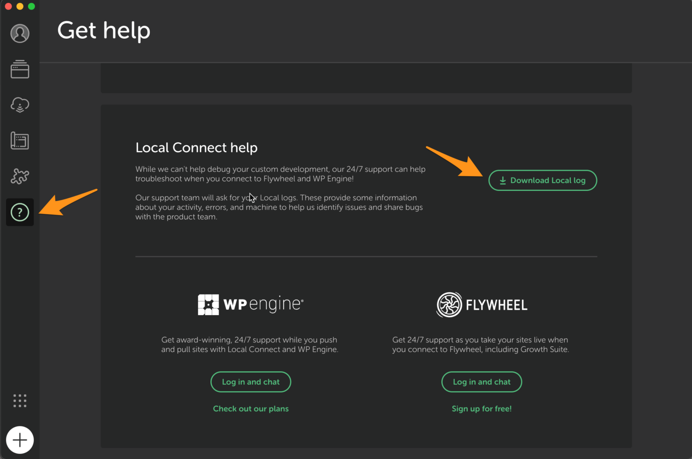Image resolution: width=692 pixels, height=459 pixels.
Task: Open the apps grid dots icon
Action: (19, 400)
